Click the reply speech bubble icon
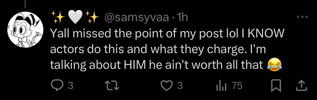 57,85
